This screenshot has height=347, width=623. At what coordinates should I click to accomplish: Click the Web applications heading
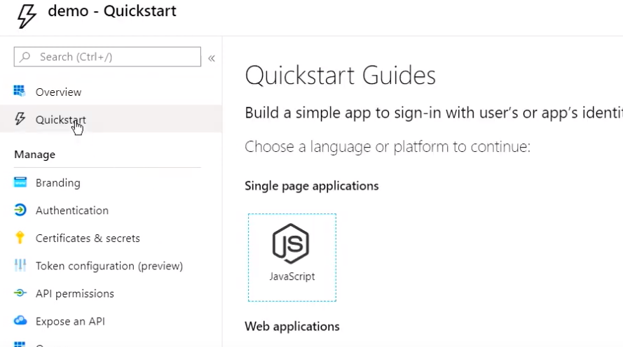(x=292, y=327)
